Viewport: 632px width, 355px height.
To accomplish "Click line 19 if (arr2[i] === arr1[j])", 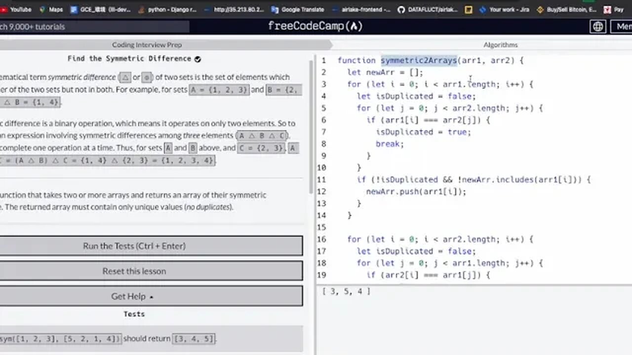I will coord(428,275).
